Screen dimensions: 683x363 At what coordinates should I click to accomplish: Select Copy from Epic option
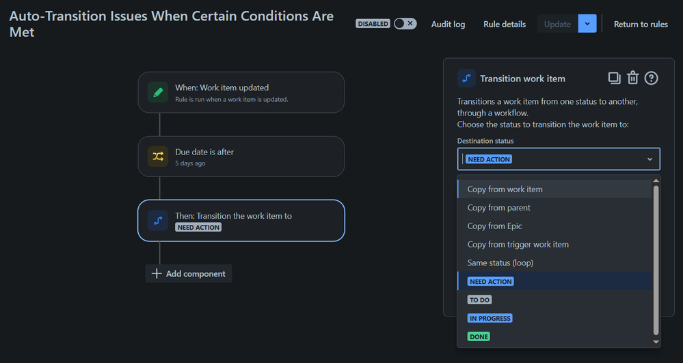click(554, 226)
